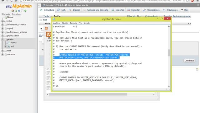200x113 pixels.
Task: Click Servidor 127.0.0.1 breadcrumb link
Action: coord(54,5)
